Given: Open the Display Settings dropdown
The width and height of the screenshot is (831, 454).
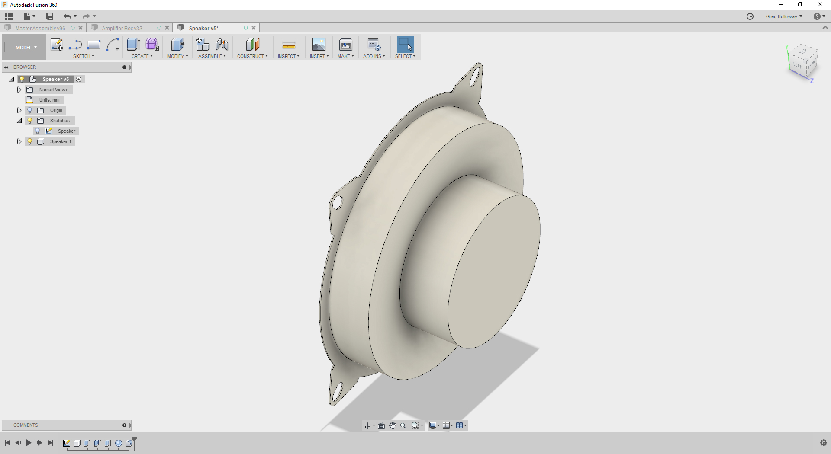Looking at the screenshot, I should [x=434, y=425].
